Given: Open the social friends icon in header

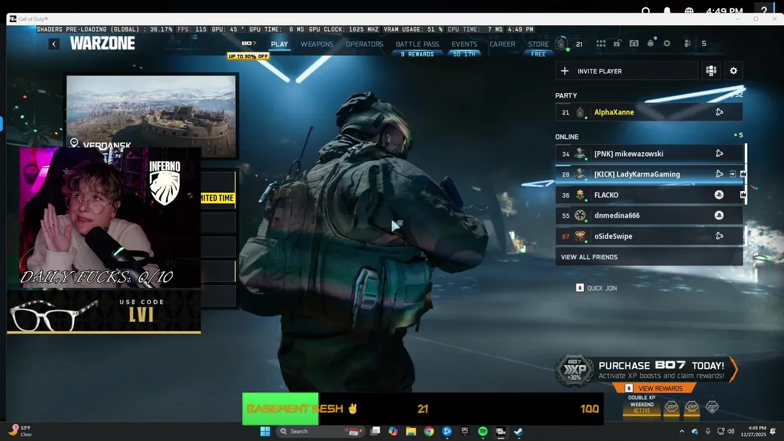Looking at the screenshot, I should click(x=688, y=43).
